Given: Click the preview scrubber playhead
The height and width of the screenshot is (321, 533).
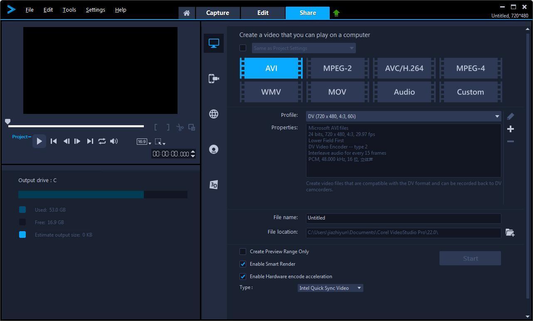Looking at the screenshot, I should coord(7,121).
